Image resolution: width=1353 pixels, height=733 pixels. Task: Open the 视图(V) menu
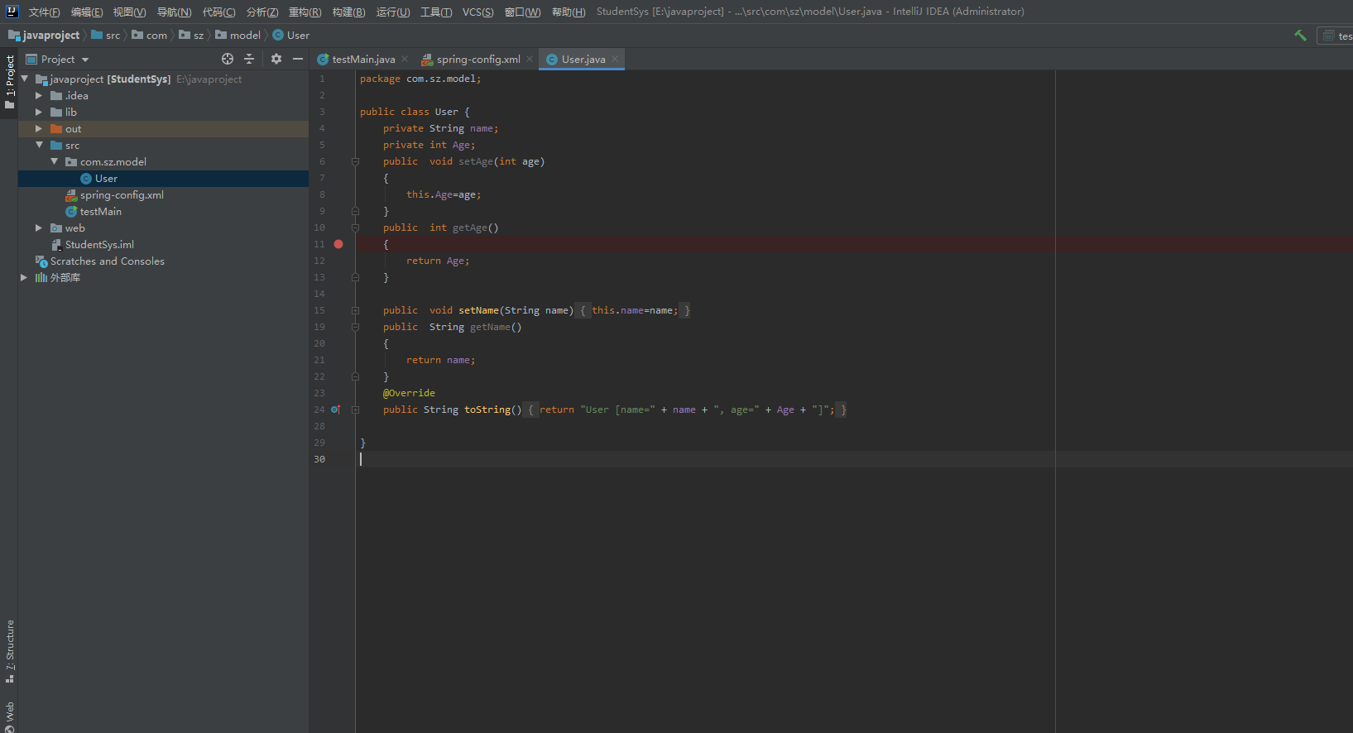point(130,12)
